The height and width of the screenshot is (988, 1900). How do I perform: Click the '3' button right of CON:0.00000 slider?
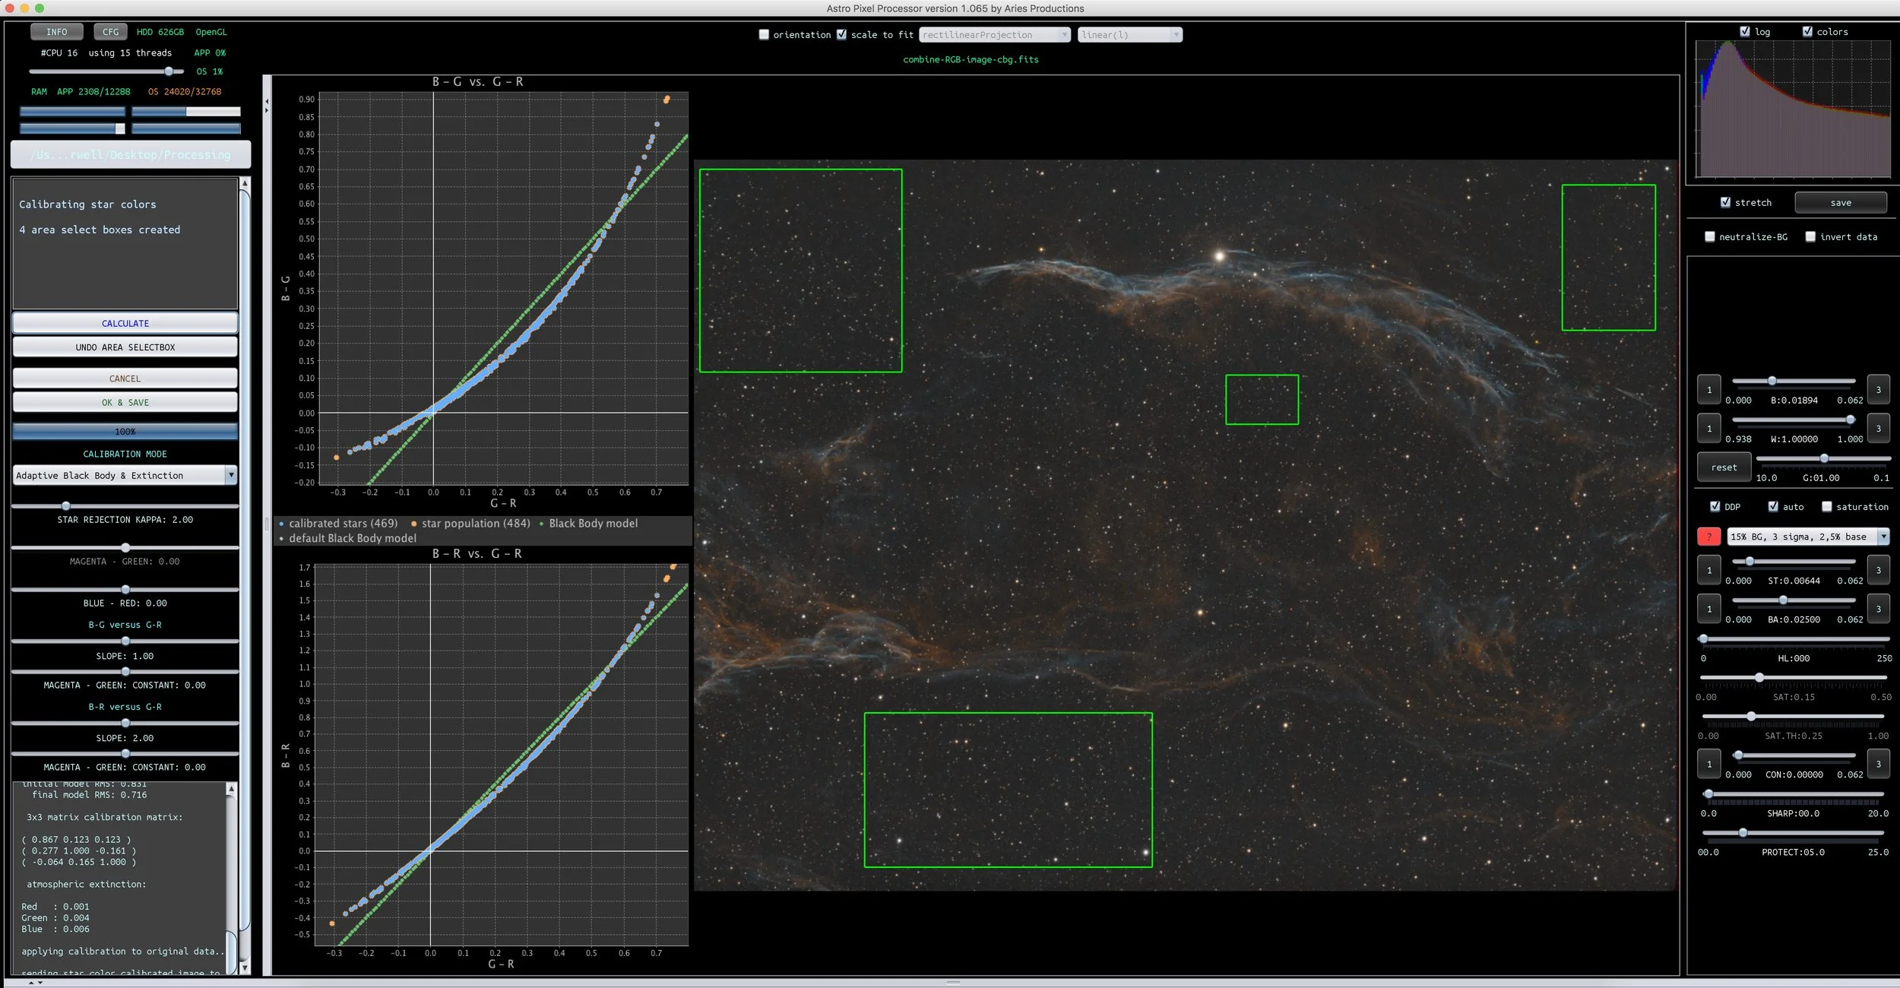click(1878, 764)
